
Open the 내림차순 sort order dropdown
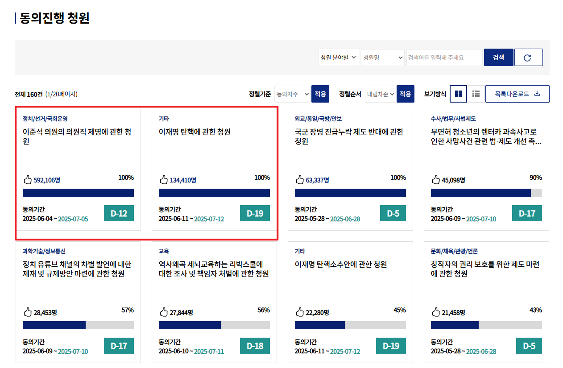(380, 94)
